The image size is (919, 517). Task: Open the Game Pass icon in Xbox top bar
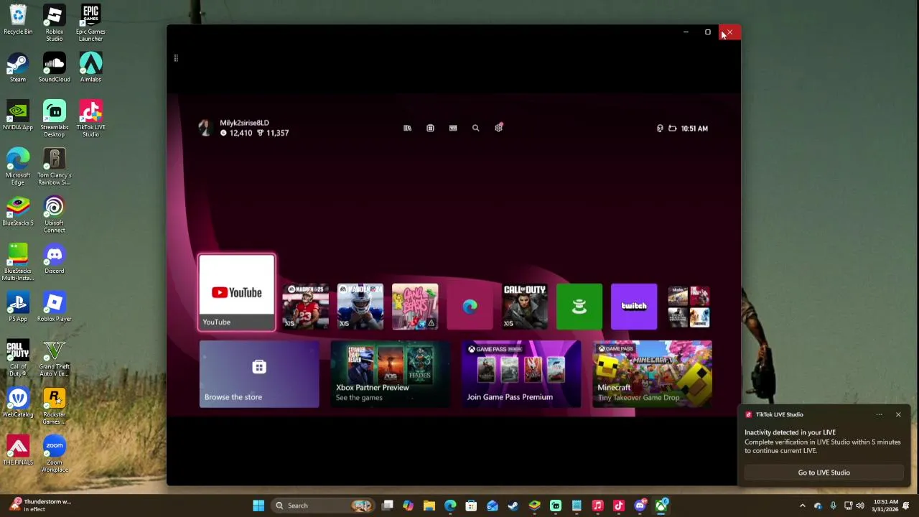453,128
